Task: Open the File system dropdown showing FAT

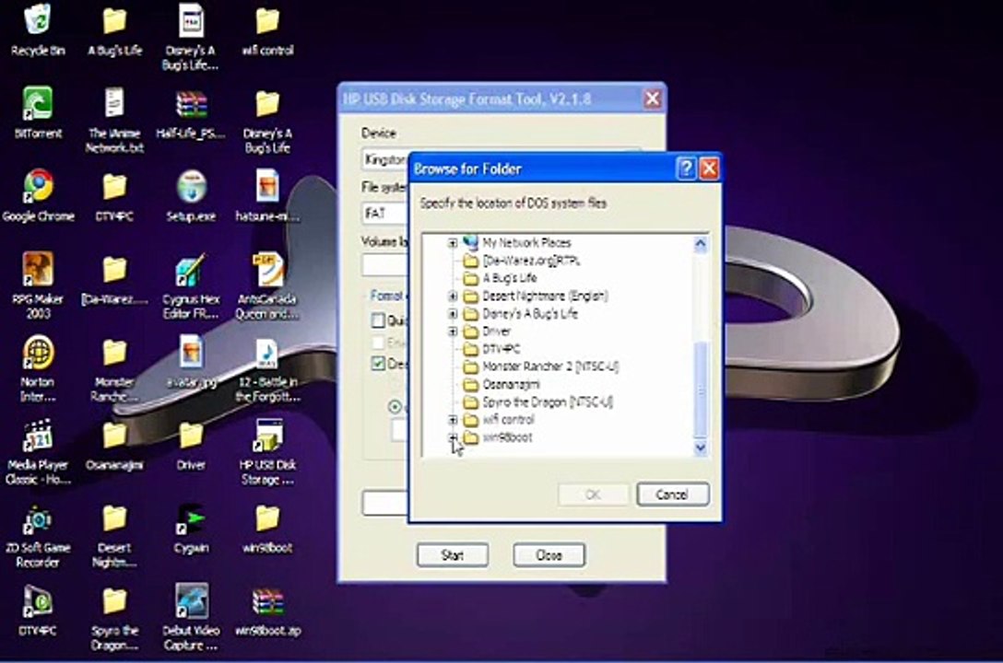Action: [x=384, y=213]
